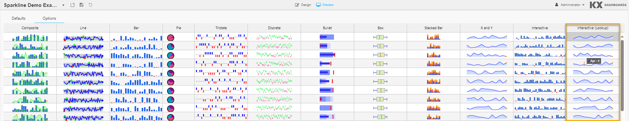Click the composite sparkline in the first row
Image resolution: width=629 pixels, height=121 pixels.
click(30, 37)
